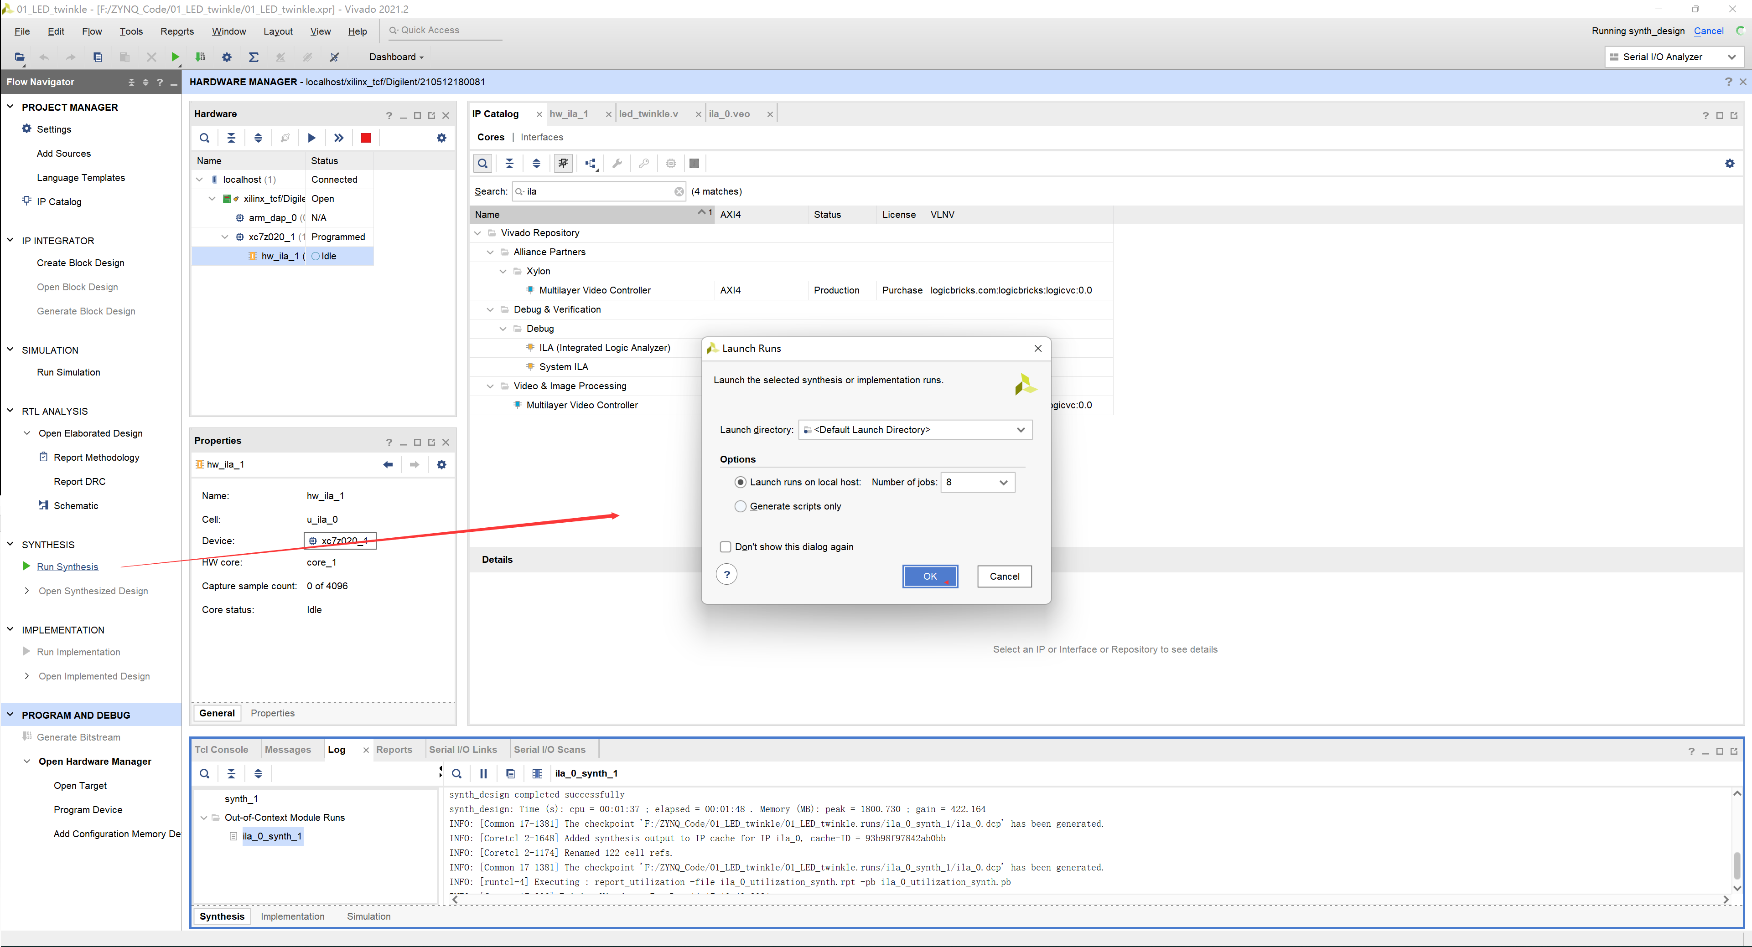Toggle the Generate scripts only radio button

pos(740,505)
